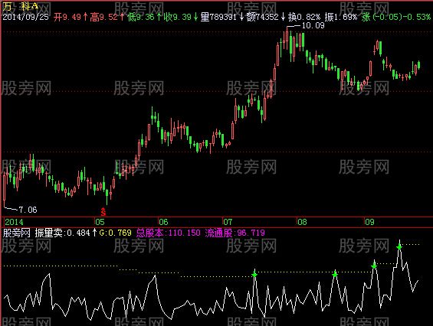Select the 06 month marker on timeline
Screen dimensions: 433x326
pos(163,222)
